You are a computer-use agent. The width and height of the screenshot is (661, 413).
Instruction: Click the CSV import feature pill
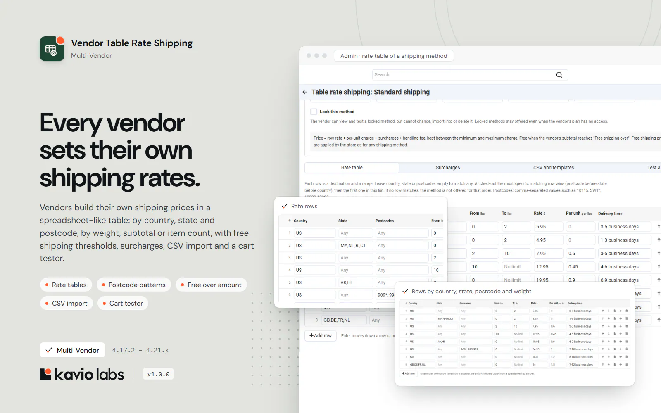click(x=66, y=303)
